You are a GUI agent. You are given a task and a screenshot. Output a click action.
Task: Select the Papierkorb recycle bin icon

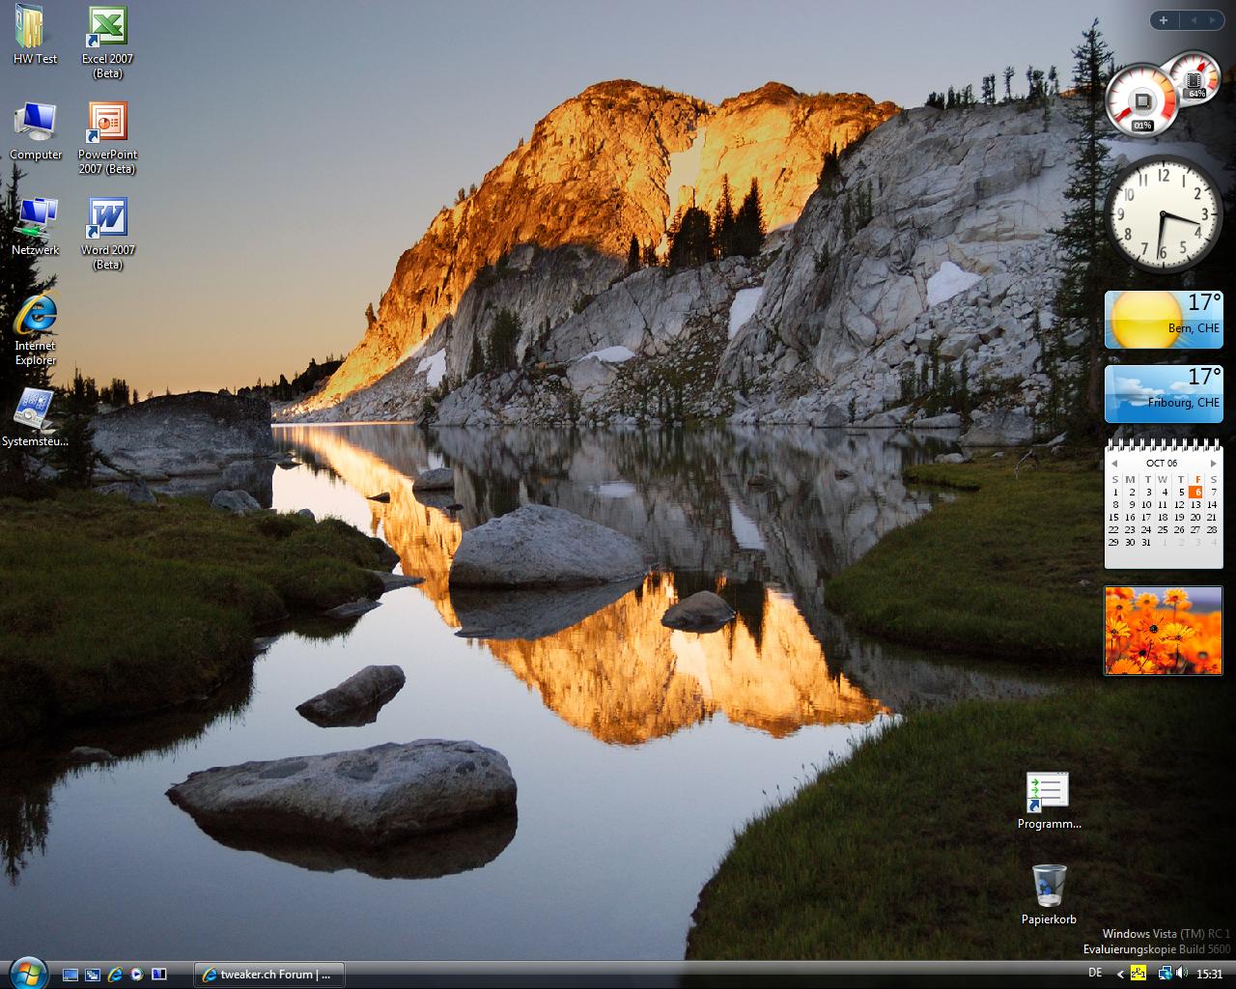pyautogui.click(x=1049, y=887)
